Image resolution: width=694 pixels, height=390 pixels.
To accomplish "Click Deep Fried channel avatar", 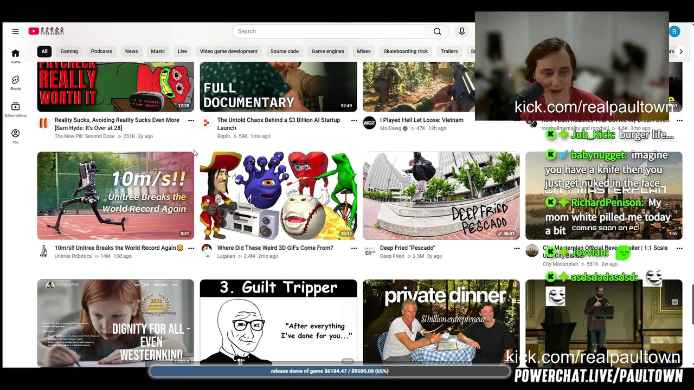I will coord(369,251).
